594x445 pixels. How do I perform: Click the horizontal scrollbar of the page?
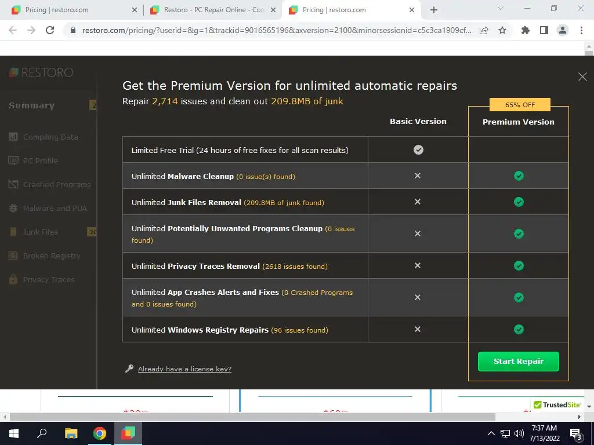coord(252,417)
